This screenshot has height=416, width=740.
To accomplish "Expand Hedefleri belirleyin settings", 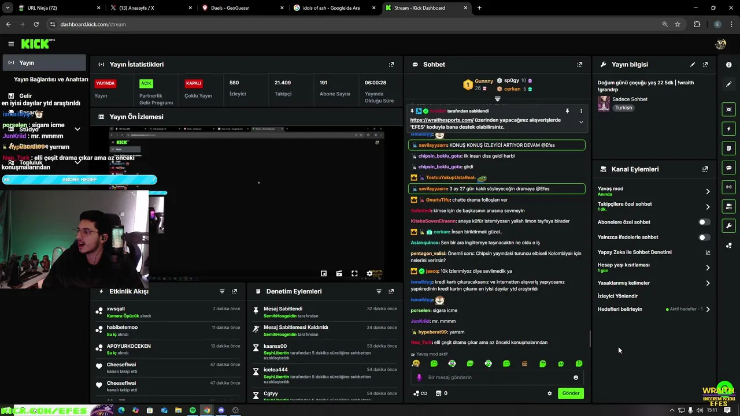I will click(708, 309).
